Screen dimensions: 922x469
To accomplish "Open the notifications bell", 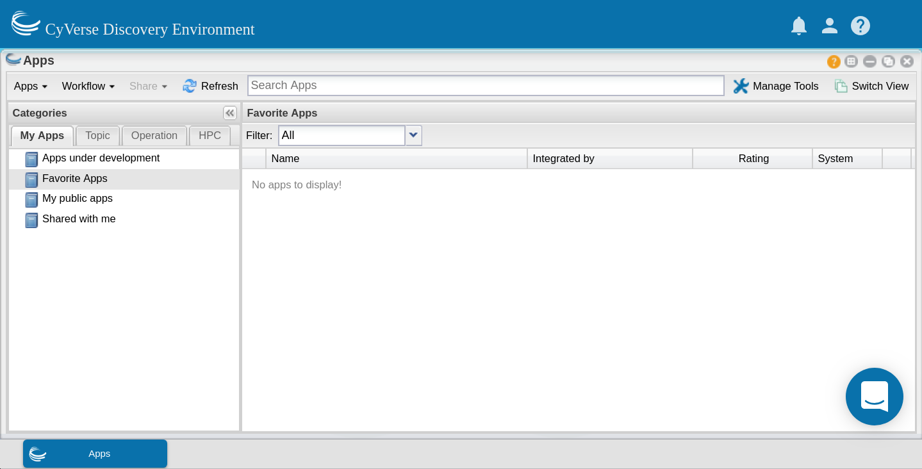I will tap(798, 26).
